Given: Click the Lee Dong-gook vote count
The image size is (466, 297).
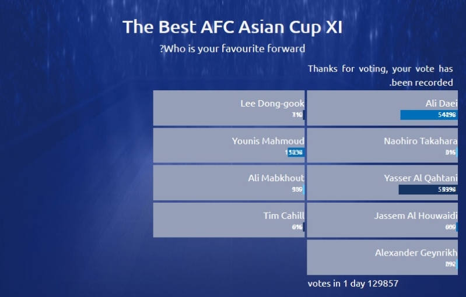Looking at the screenshot, I should (x=297, y=115).
